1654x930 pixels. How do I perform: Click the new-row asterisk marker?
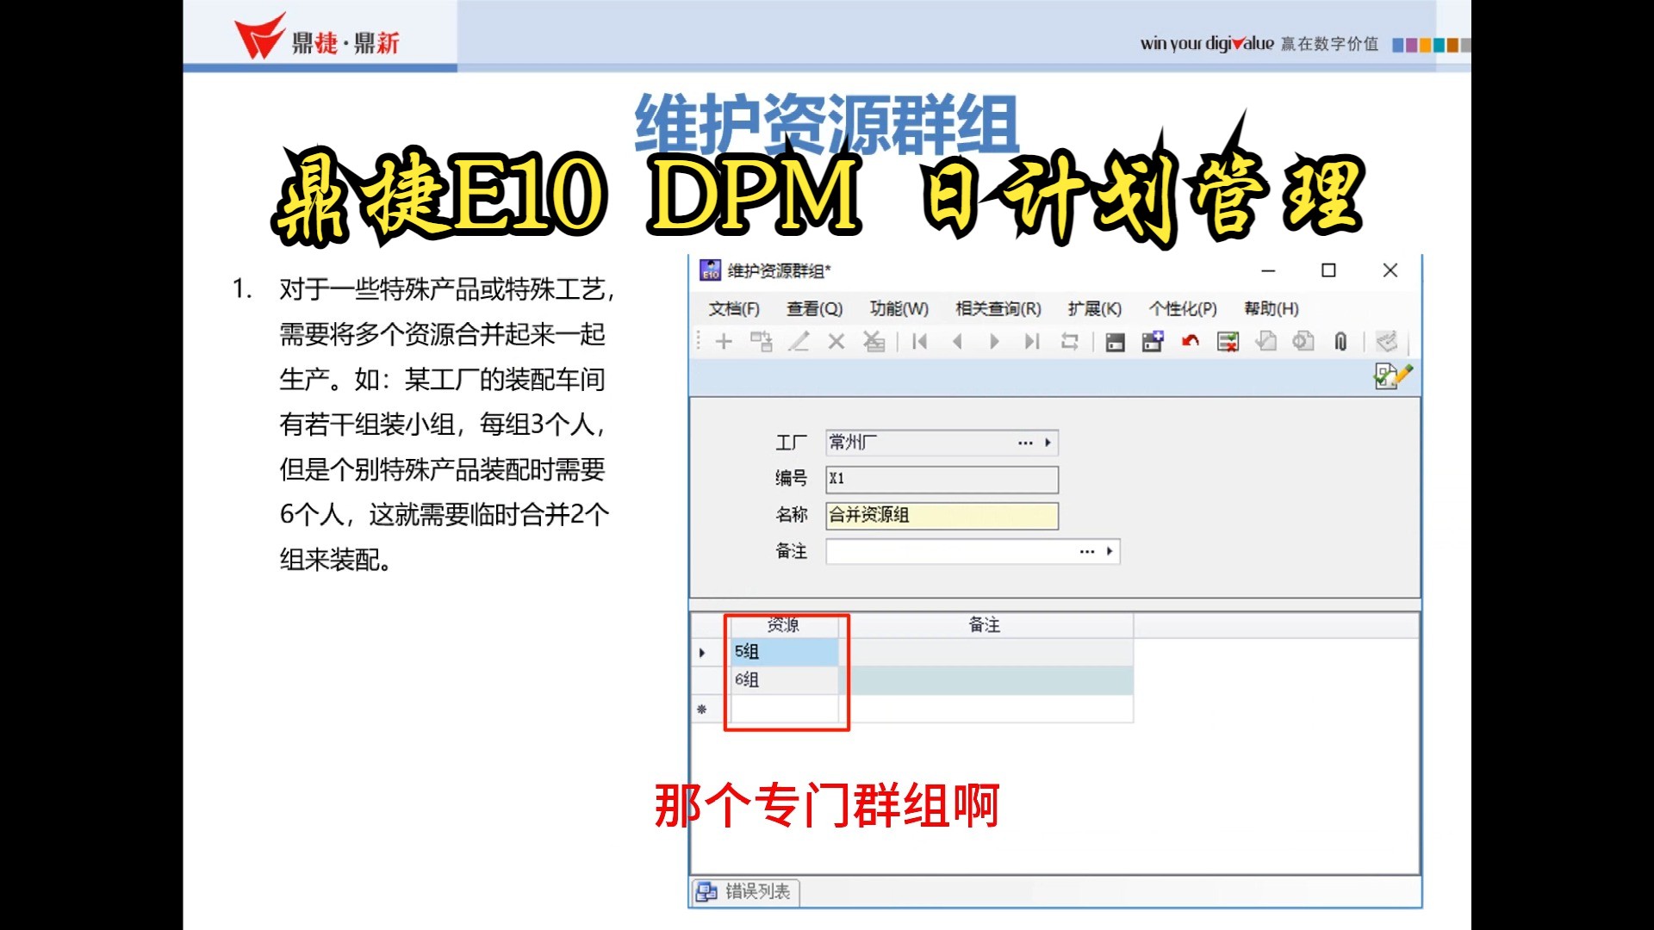[702, 710]
